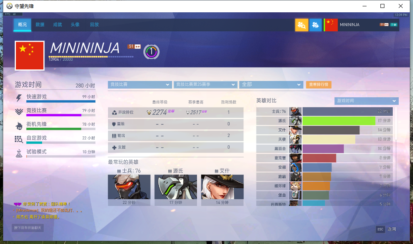413x244 pixels.
Task: Click the 守望先锋 title bar app icon
Action: pos(10,6)
